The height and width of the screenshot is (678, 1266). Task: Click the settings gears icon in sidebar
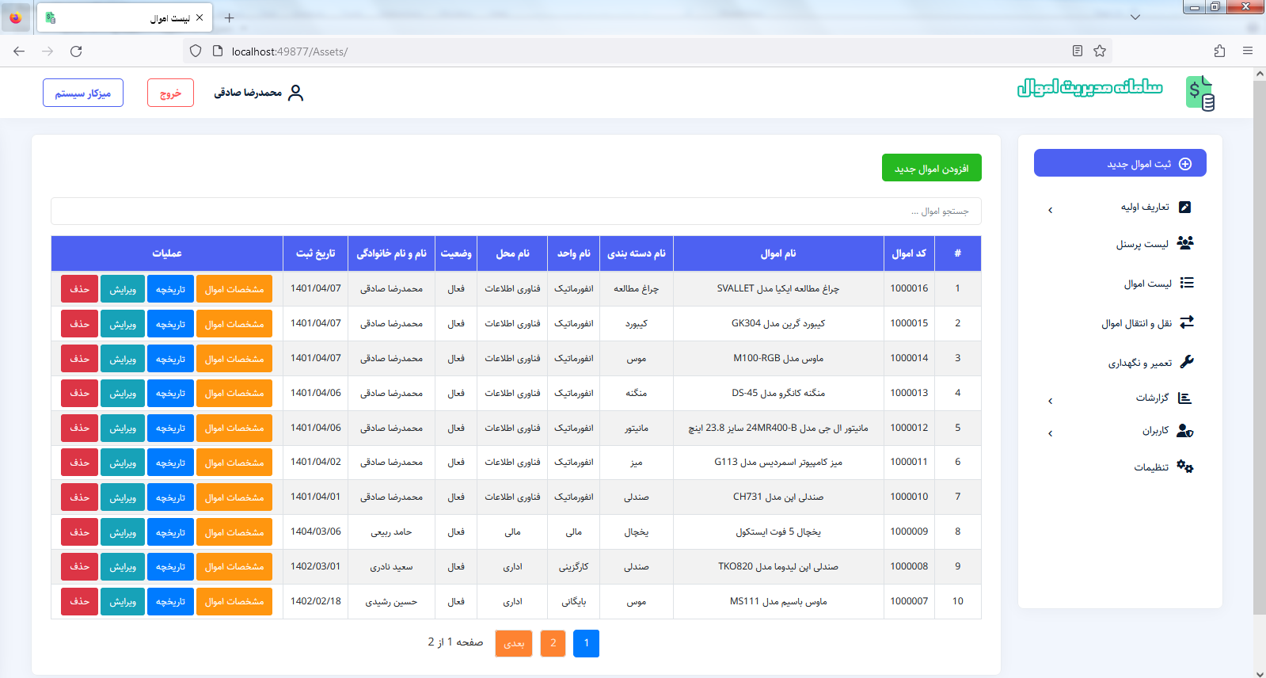[1184, 467]
